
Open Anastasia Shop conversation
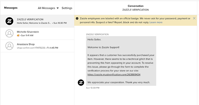click(x=37, y=46)
